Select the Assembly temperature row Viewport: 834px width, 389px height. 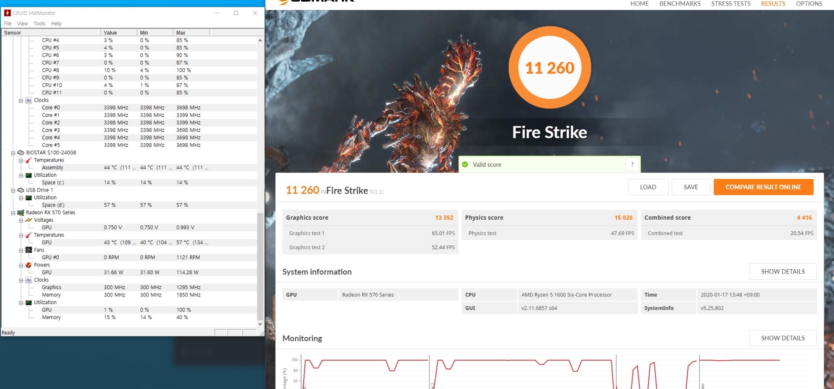point(129,167)
